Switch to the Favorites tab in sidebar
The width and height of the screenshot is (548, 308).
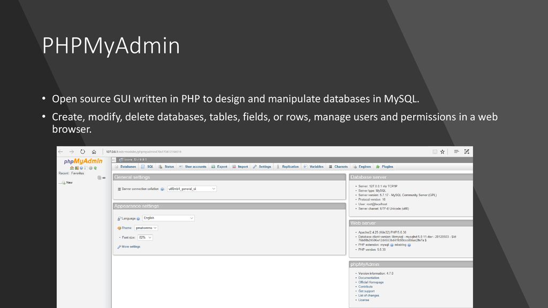[78, 173]
